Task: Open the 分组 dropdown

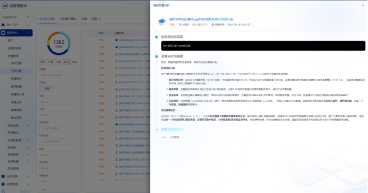Action: [x=59, y=115]
